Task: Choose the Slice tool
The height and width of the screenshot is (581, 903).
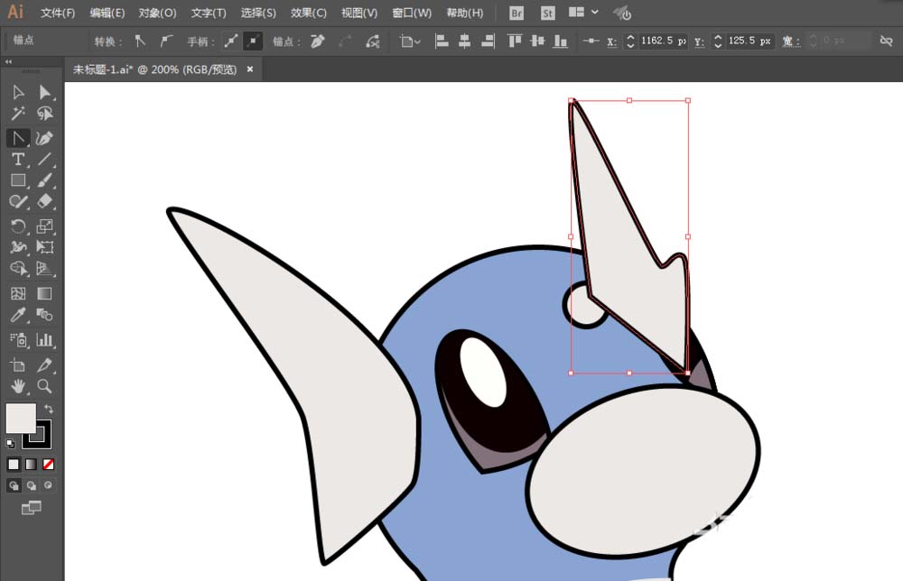Action: pyautogui.click(x=44, y=364)
